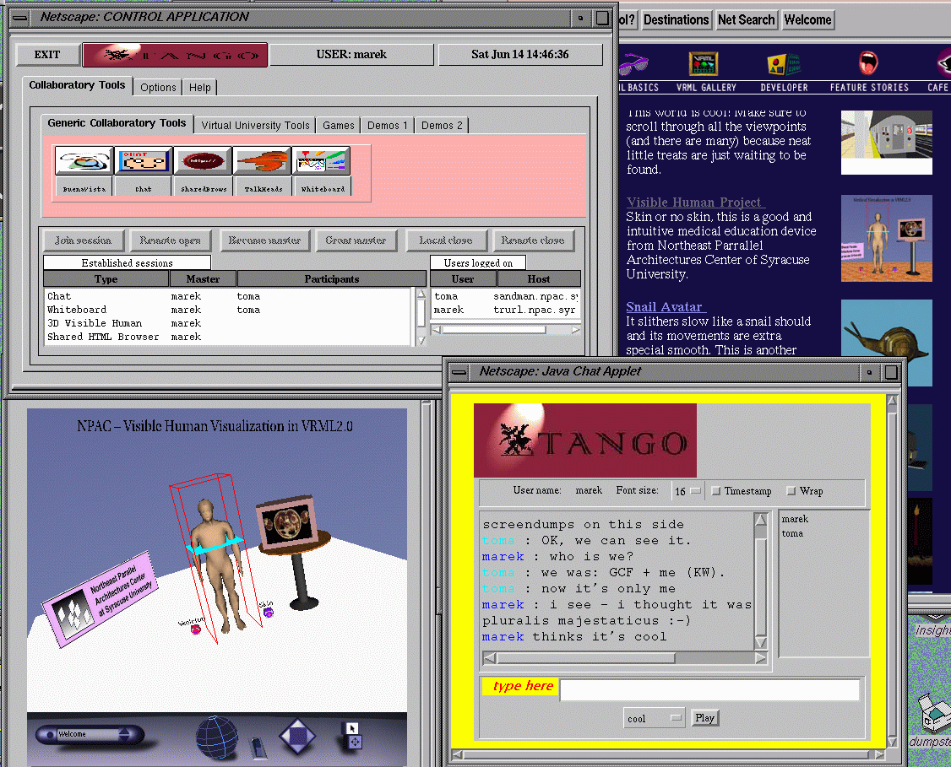Screen dimensions: 951x767
Task: Click the Become master button
Action: (264, 240)
